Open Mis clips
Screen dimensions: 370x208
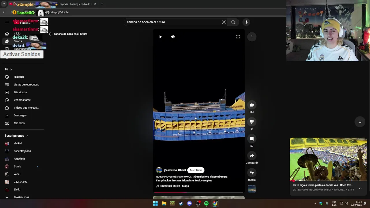click(22, 123)
